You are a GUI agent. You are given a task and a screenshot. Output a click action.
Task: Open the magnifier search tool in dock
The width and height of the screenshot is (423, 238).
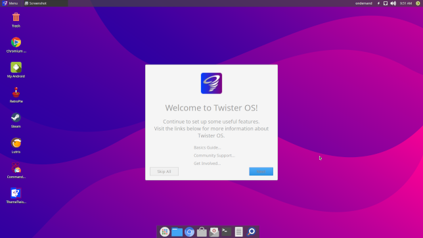pos(251,232)
